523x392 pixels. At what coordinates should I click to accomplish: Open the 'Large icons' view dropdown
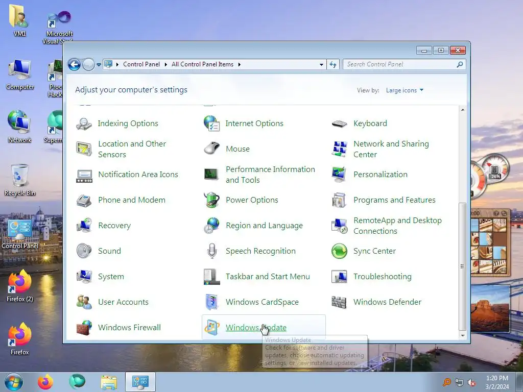(x=405, y=90)
